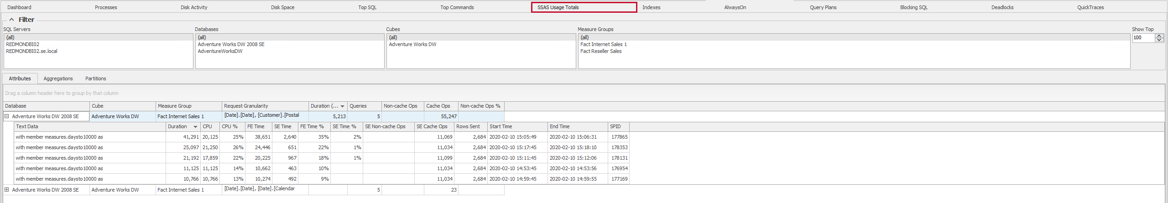Viewport: 1168px width, 203px height.
Task: Collapse the Filter section chevron
Action: click(11, 20)
